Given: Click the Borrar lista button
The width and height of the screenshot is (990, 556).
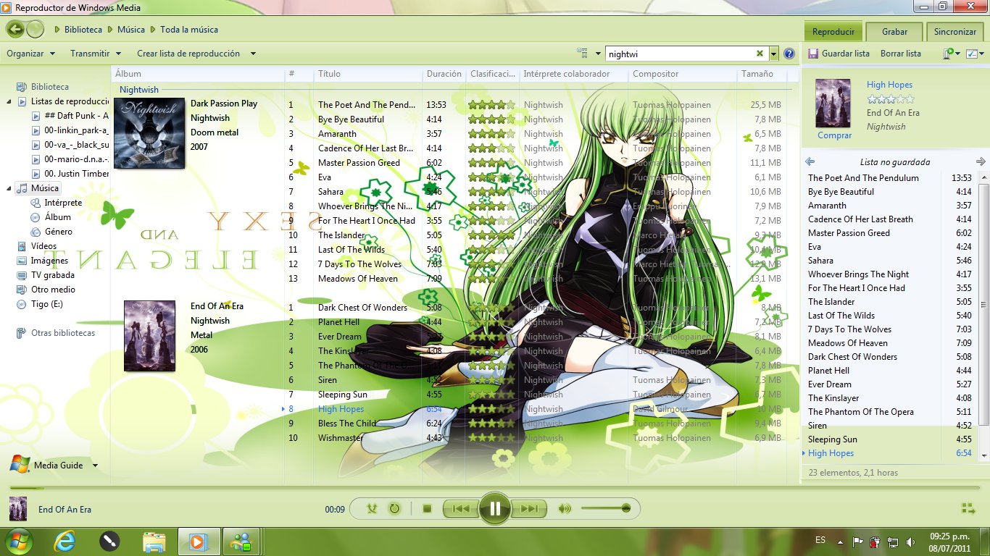Looking at the screenshot, I should [x=901, y=54].
